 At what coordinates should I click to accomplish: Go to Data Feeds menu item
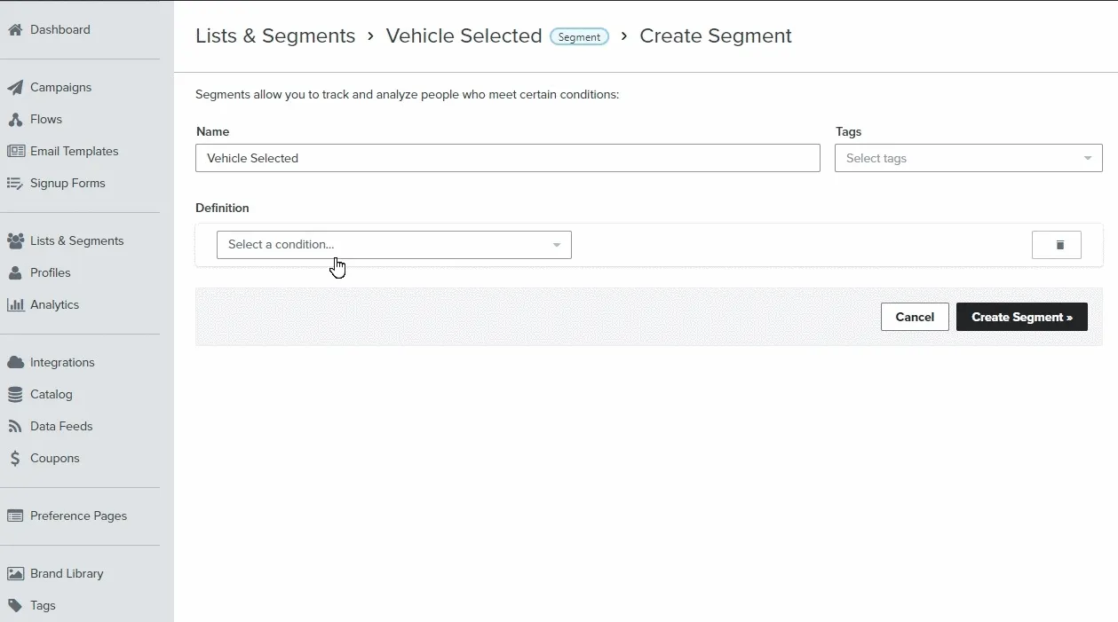coord(60,426)
